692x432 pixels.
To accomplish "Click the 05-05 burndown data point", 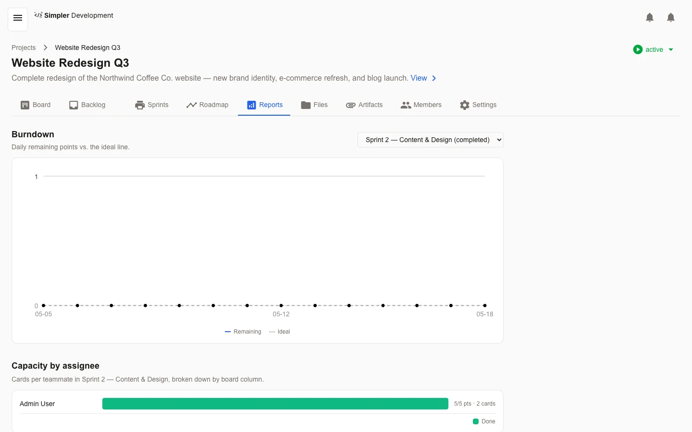I will 43,305.
